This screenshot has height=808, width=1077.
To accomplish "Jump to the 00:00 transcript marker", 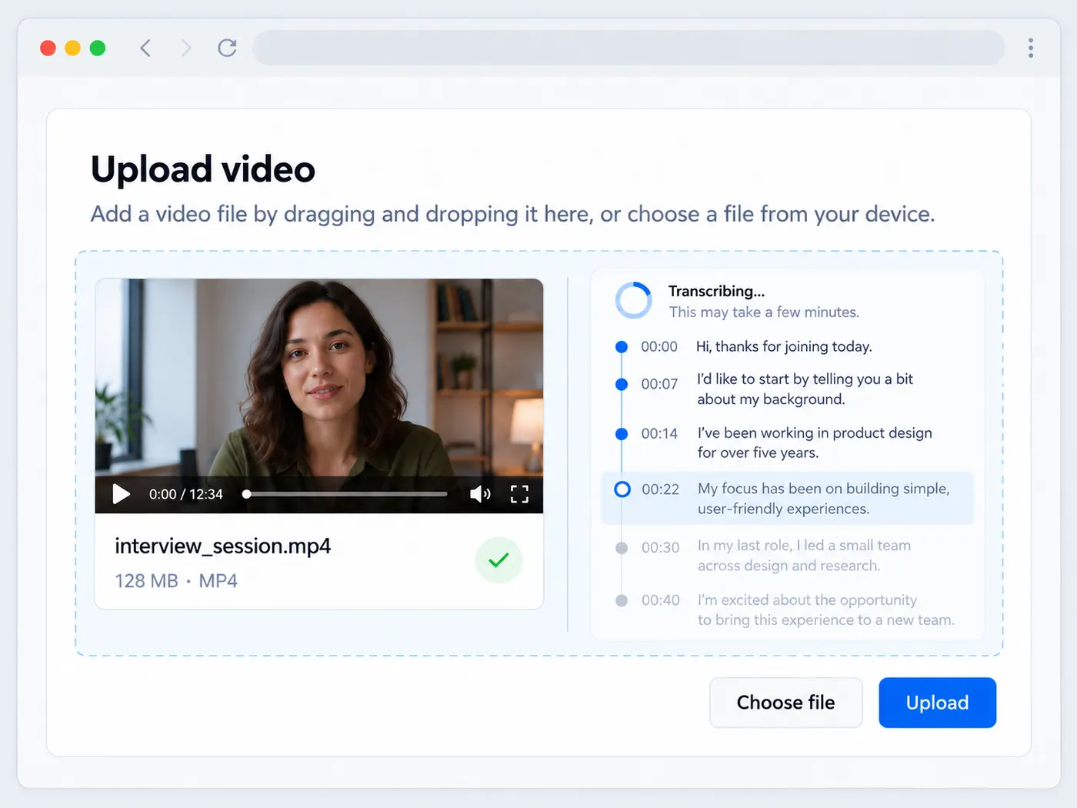I will click(x=622, y=347).
